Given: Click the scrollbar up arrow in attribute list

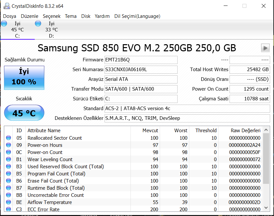Looking at the screenshot, I should coord(266,130).
